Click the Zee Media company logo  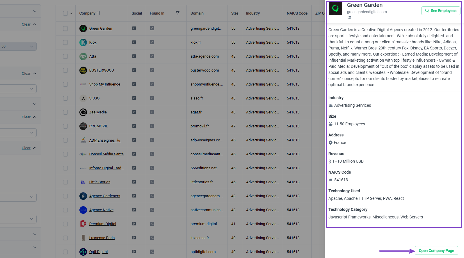(x=83, y=112)
